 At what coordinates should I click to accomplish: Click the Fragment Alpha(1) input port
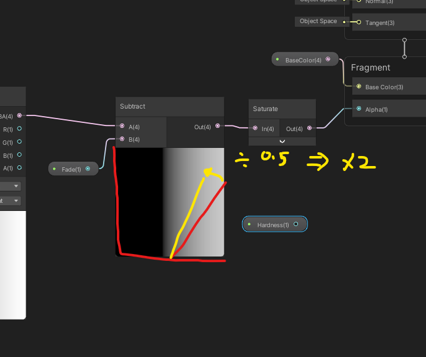click(x=359, y=109)
